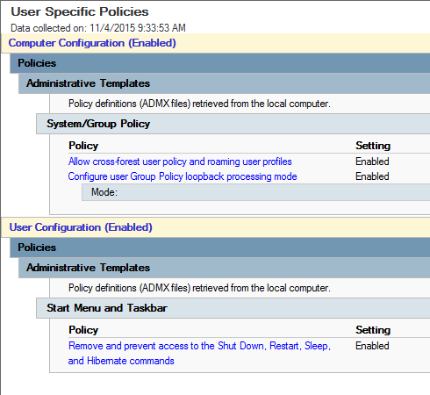Collapse the User Configuration (Enabled) section
This screenshot has height=395, width=430.
tap(81, 227)
